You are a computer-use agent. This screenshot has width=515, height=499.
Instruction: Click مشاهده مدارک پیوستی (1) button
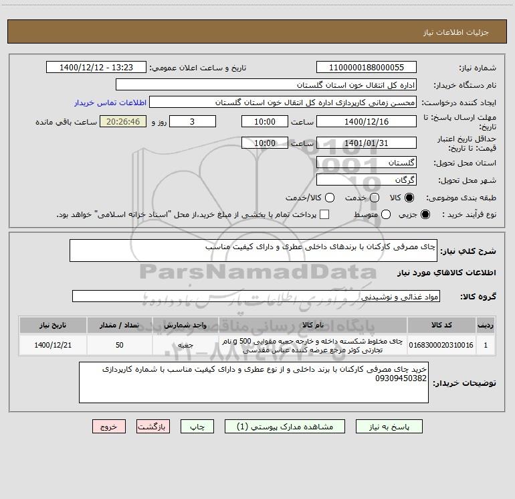[285, 427]
